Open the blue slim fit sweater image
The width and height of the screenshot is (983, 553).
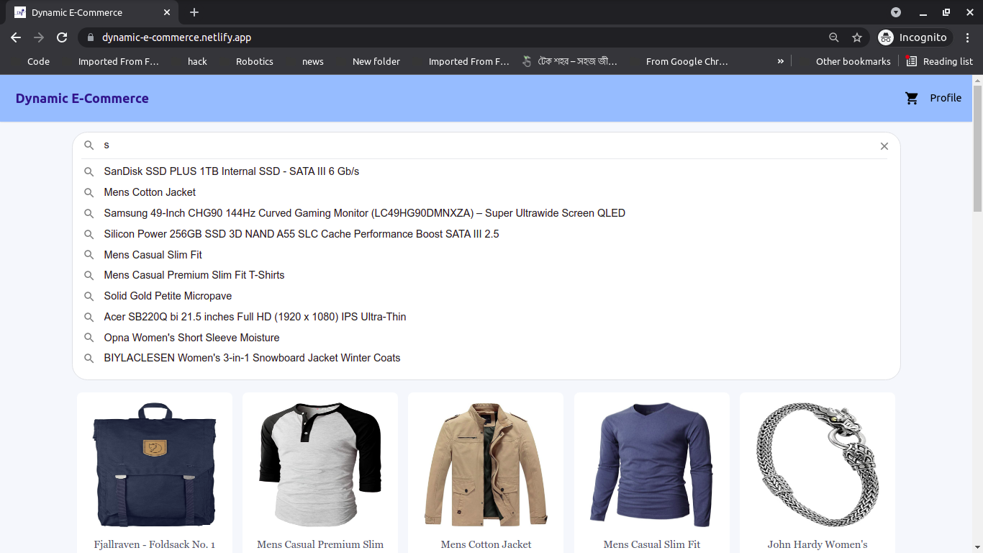click(652, 464)
